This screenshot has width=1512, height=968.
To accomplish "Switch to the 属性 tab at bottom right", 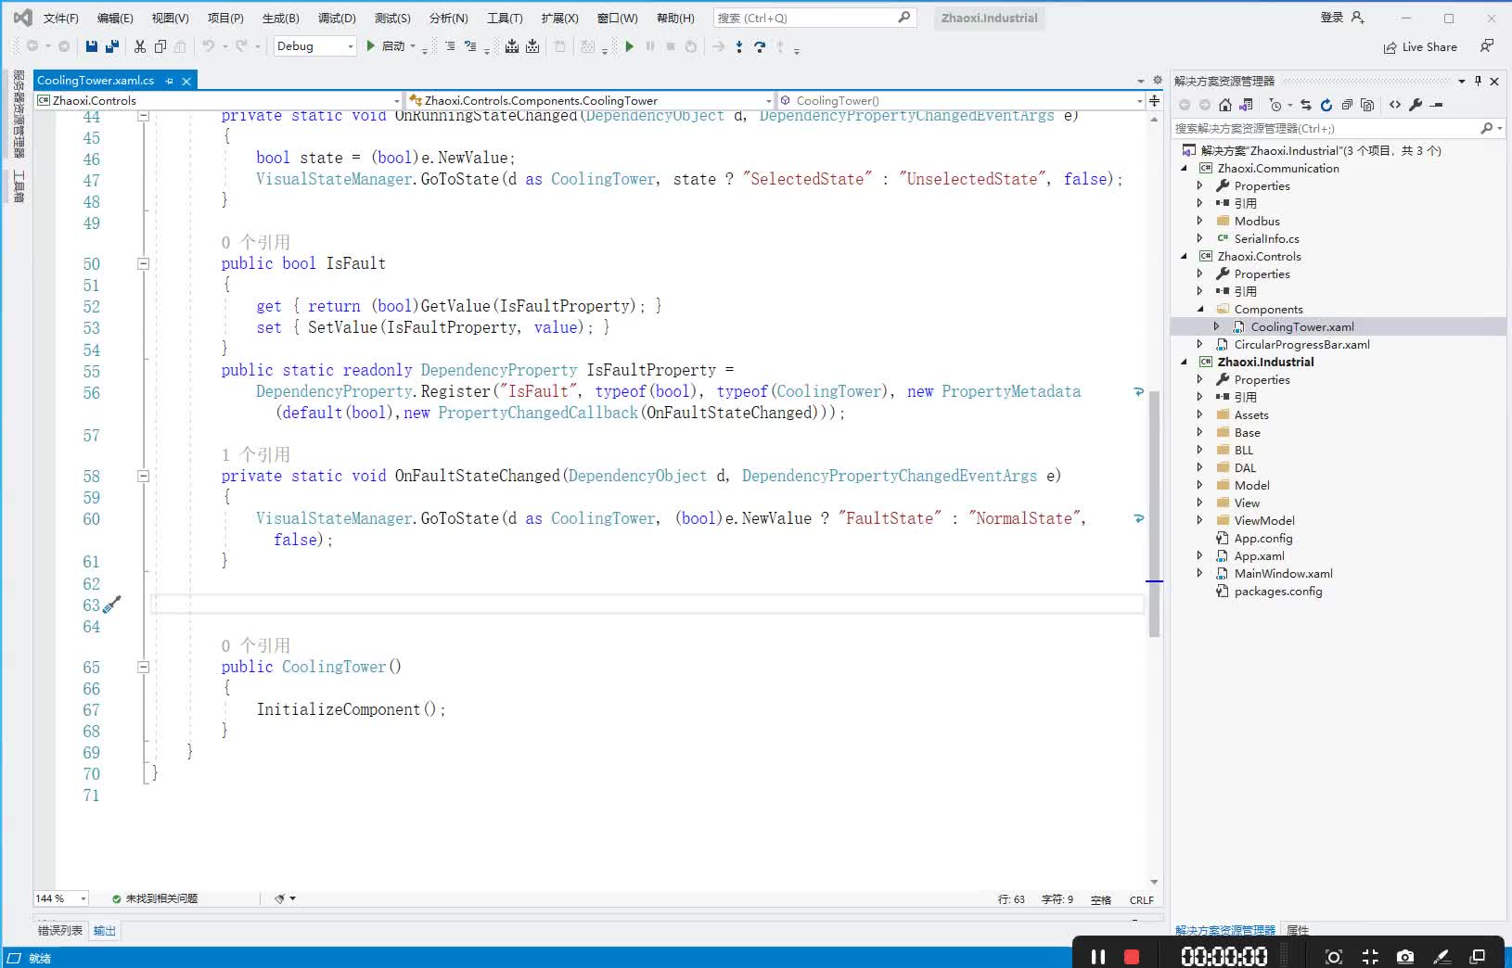I will click(1298, 930).
